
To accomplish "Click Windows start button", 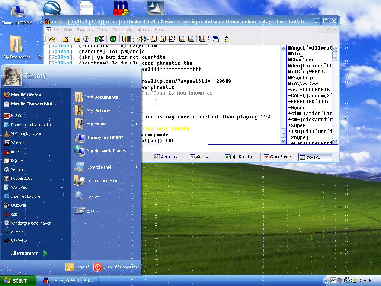I will (18, 280).
